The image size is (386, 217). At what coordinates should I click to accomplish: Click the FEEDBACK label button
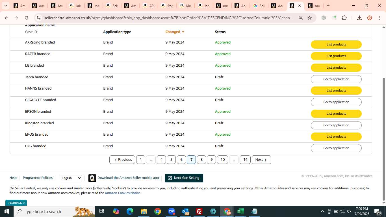coord(15,203)
